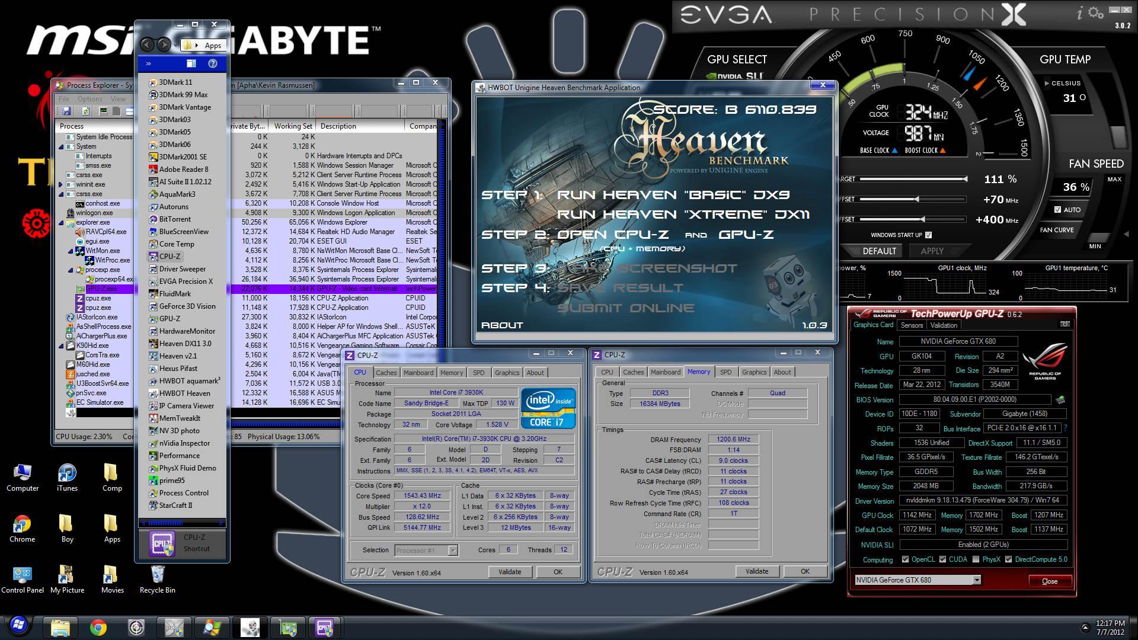This screenshot has height=640, width=1138.
Task: Click the GPU-Z screenshot camera icon
Action: [1065, 324]
